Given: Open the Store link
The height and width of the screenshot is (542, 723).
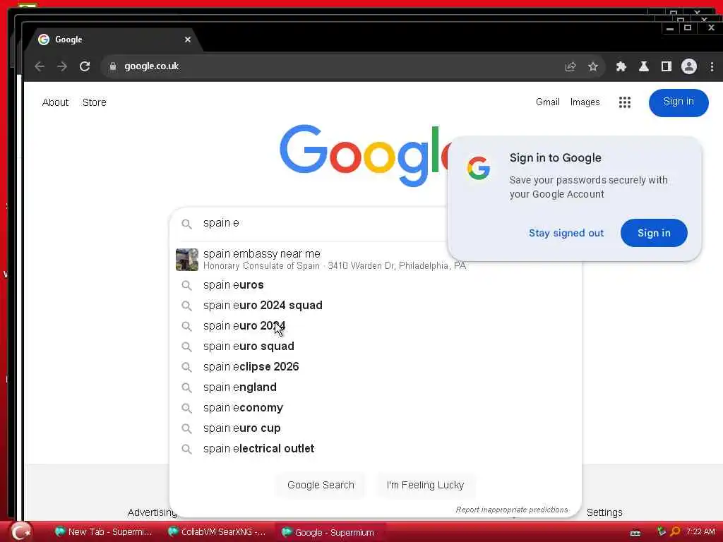Looking at the screenshot, I should pos(95,102).
